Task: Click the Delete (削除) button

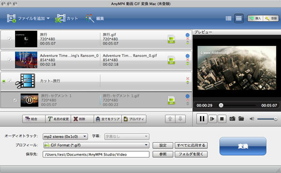Action: click(82, 119)
